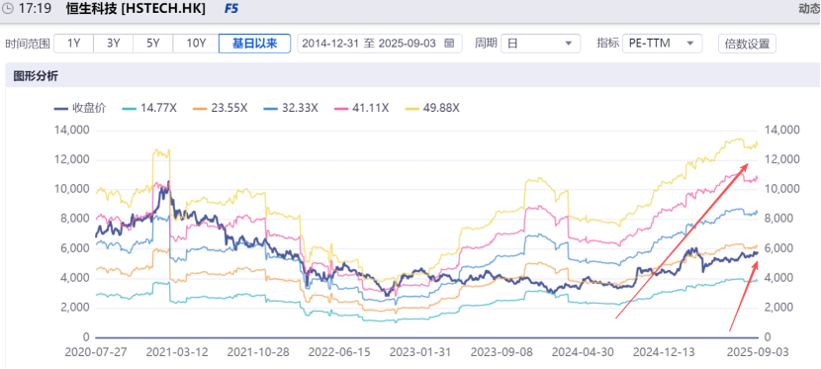Screen dimensions: 821x369
Task: Open the 倍数设置 button
Action: coord(747,44)
